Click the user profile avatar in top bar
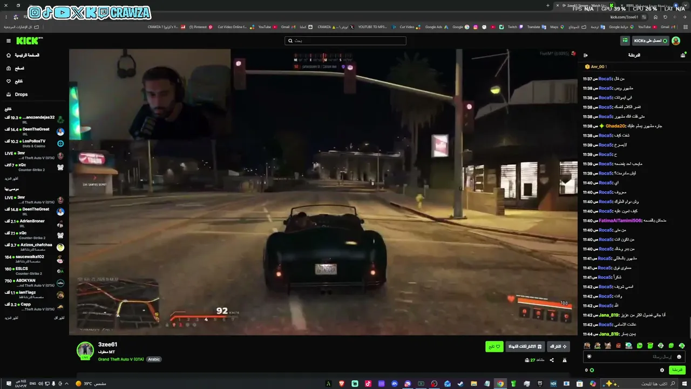Viewport: 691px width, 389px height. (676, 41)
